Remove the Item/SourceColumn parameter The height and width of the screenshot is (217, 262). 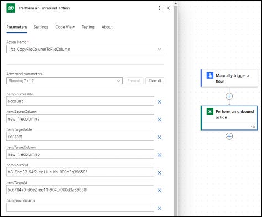pyautogui.click(x=159, y=120)
